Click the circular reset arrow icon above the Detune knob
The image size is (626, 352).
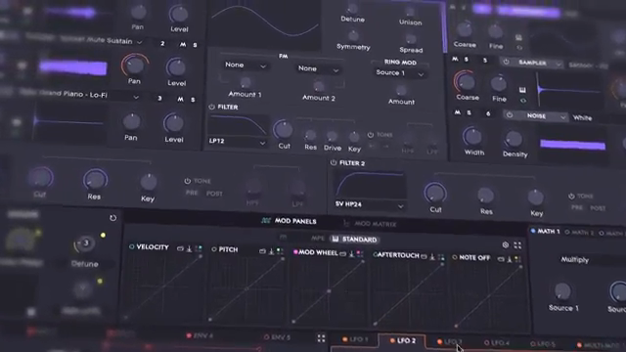point(113,218)
